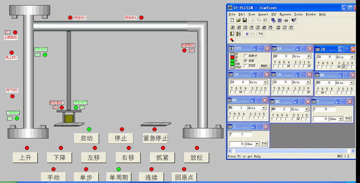Toggle bit 5 in the IB 4 window

tap(240, 92)
